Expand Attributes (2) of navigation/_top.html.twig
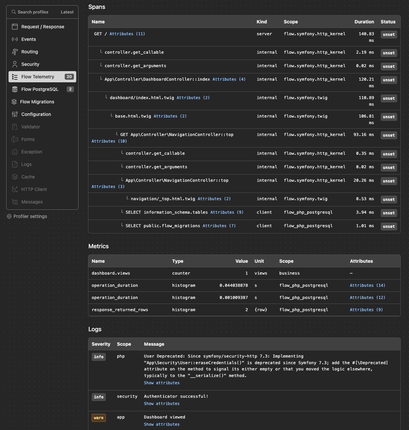Image resolution: width=409 pixels, height=430 pixels. (x=214, y=199)
